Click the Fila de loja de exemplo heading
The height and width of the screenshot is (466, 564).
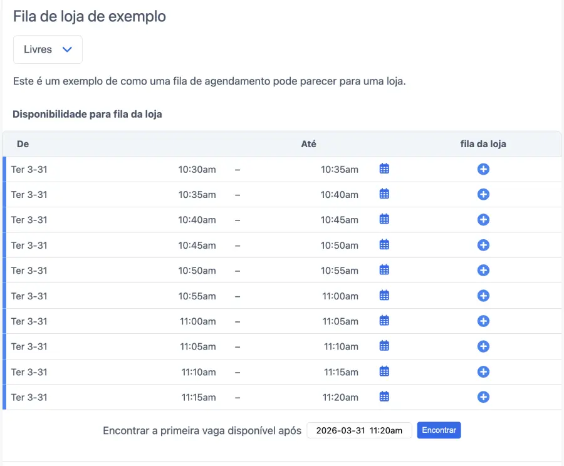88,16
